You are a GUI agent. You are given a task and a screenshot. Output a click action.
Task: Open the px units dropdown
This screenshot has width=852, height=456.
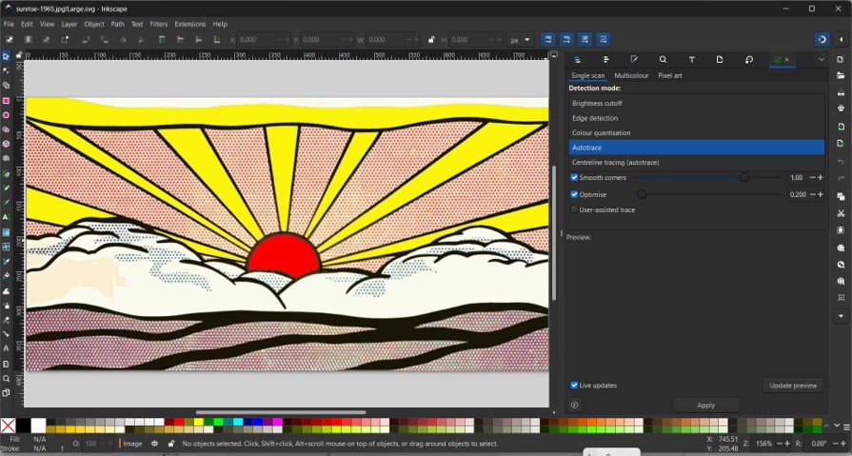point(520,40)
